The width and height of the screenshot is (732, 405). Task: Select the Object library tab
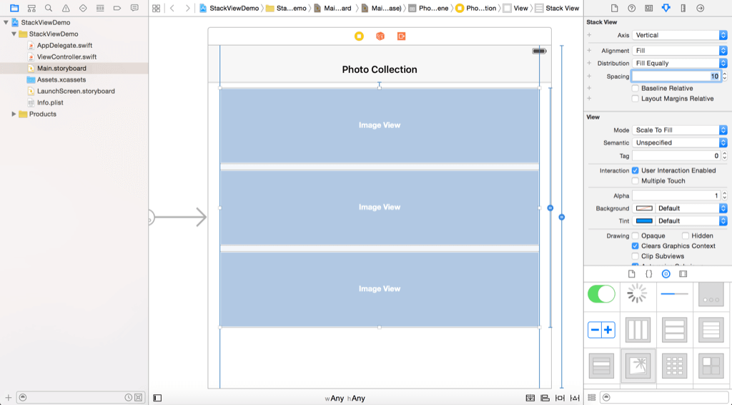click(x=666, y=274)
